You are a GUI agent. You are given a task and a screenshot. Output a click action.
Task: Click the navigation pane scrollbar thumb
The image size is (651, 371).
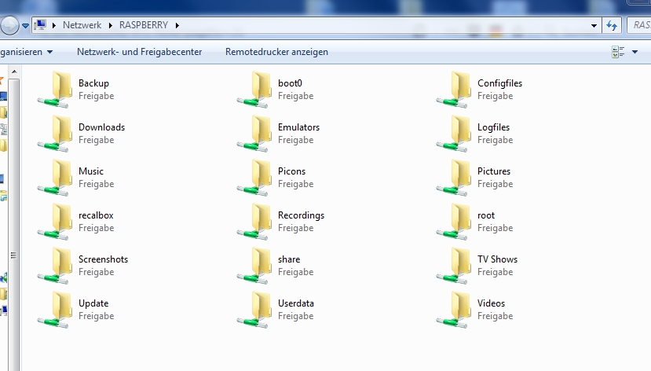(x=13, y=224)
